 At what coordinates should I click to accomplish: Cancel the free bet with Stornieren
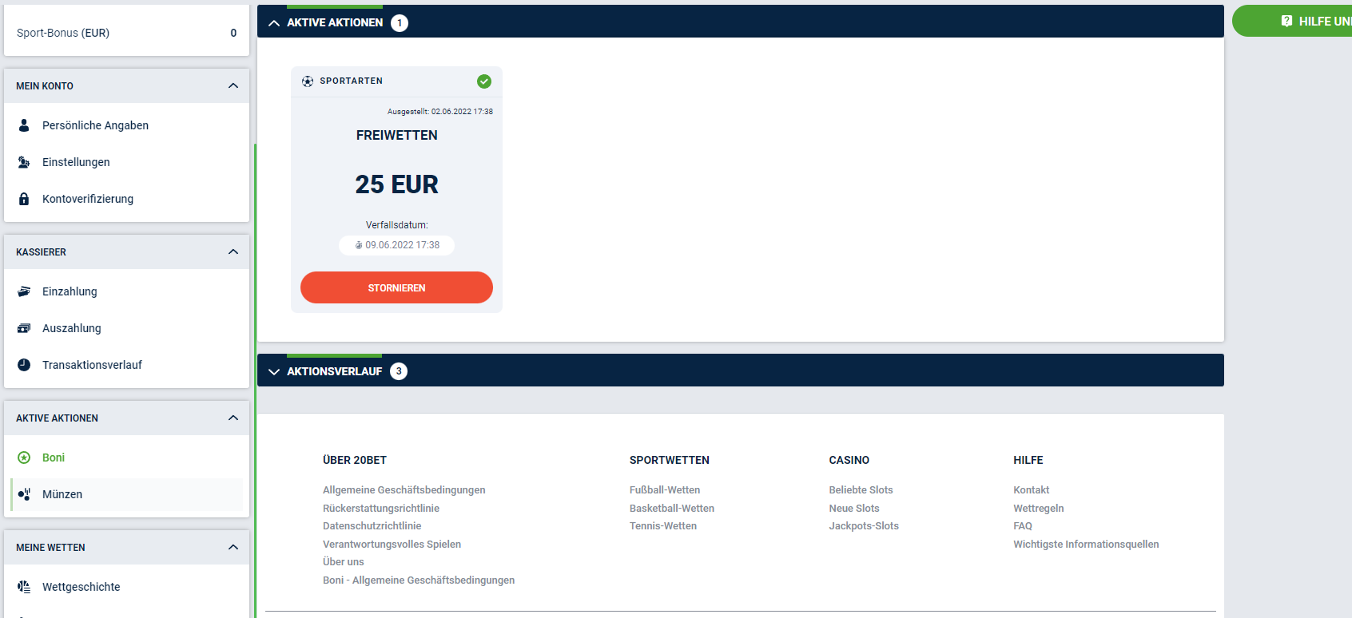coord(396,287)
